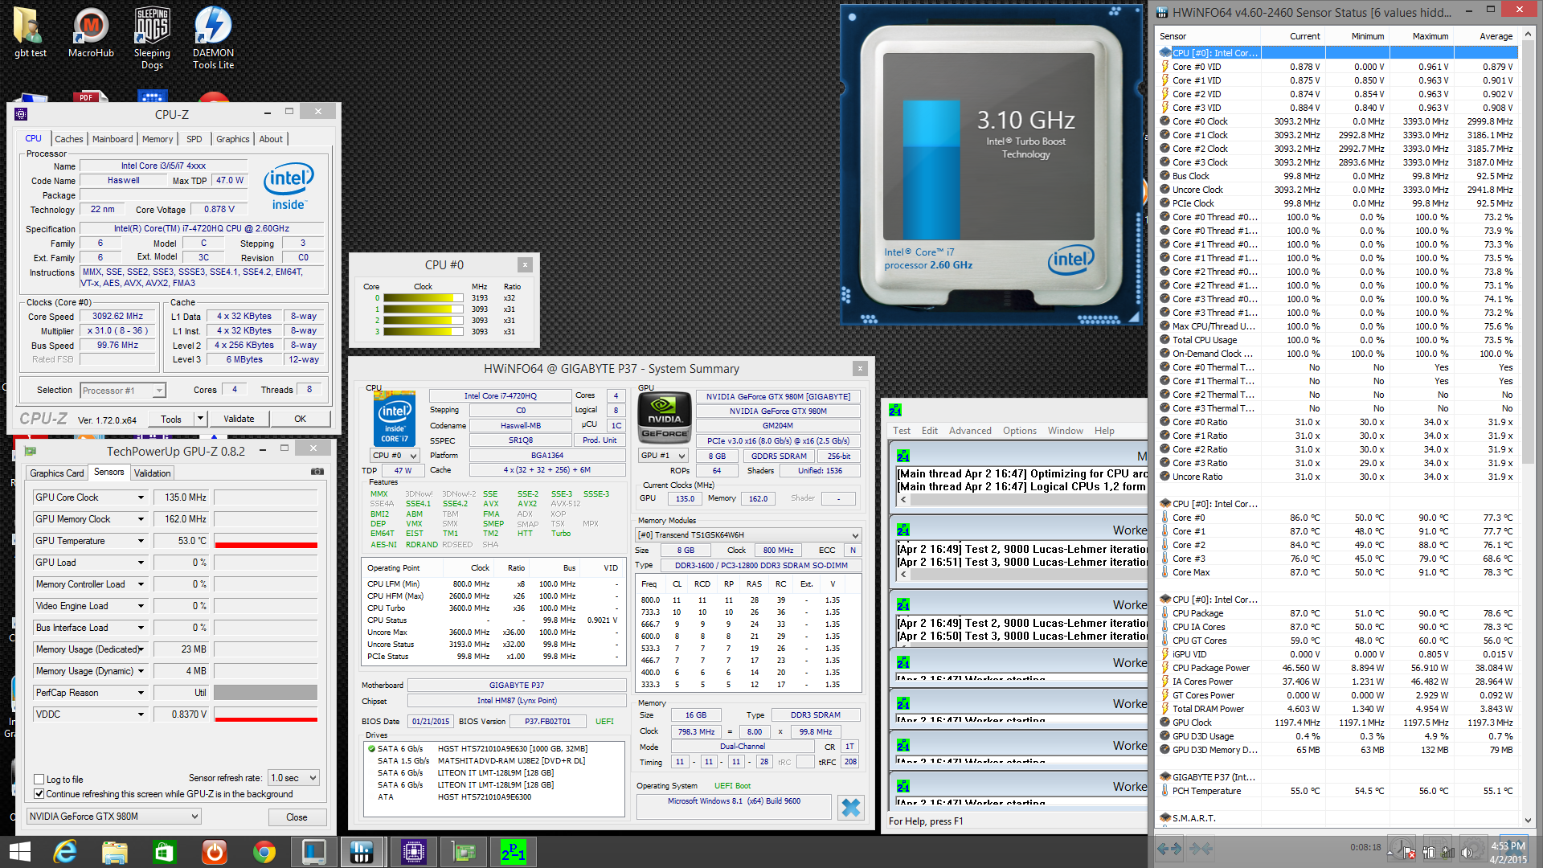1543x868 pixels.
Task: Open the CPU-Z Tools arrow dropdown
Action: click(x=201, y=419)
